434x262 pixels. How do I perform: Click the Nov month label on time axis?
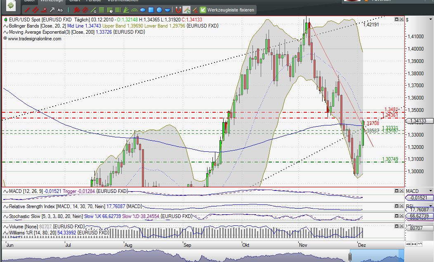303,245
